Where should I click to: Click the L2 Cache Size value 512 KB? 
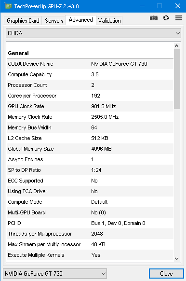pyautogui.click(x=100, y=138)
